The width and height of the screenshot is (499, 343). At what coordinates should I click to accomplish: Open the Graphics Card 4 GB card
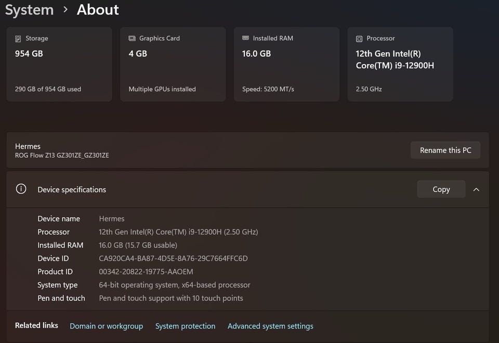[173, 64]
